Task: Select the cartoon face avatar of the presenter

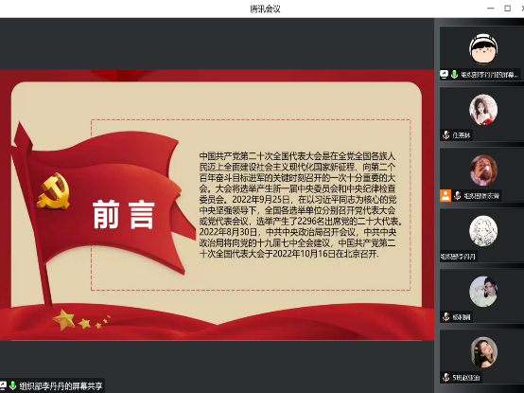Action: [483, 49]
